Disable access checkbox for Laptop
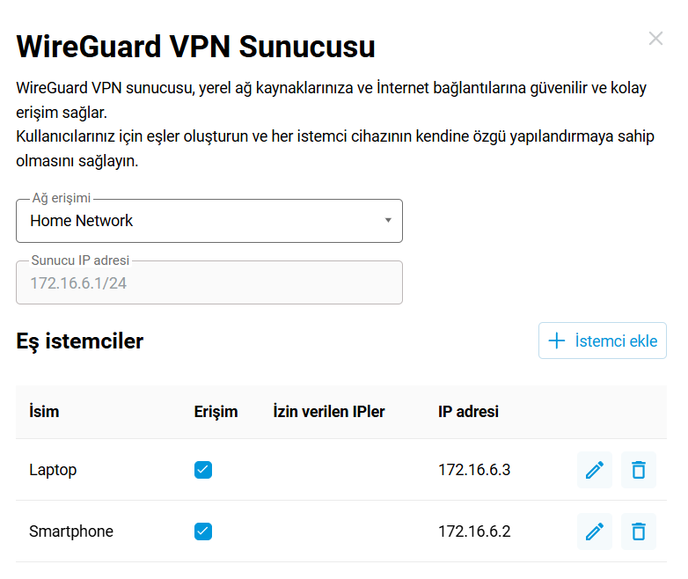The image size is (688, 579). pyautogui.click(x=203, y=470)
